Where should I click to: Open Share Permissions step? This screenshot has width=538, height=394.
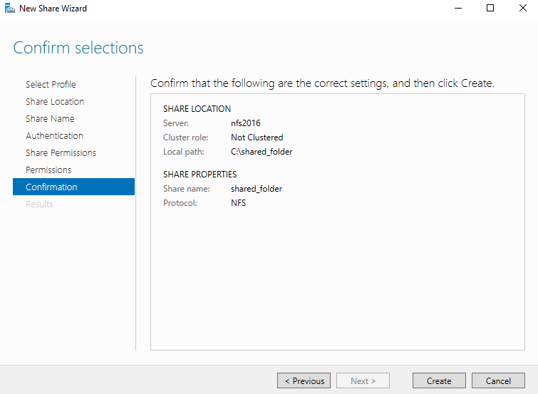pyautogui.click(x=61, y=153)
